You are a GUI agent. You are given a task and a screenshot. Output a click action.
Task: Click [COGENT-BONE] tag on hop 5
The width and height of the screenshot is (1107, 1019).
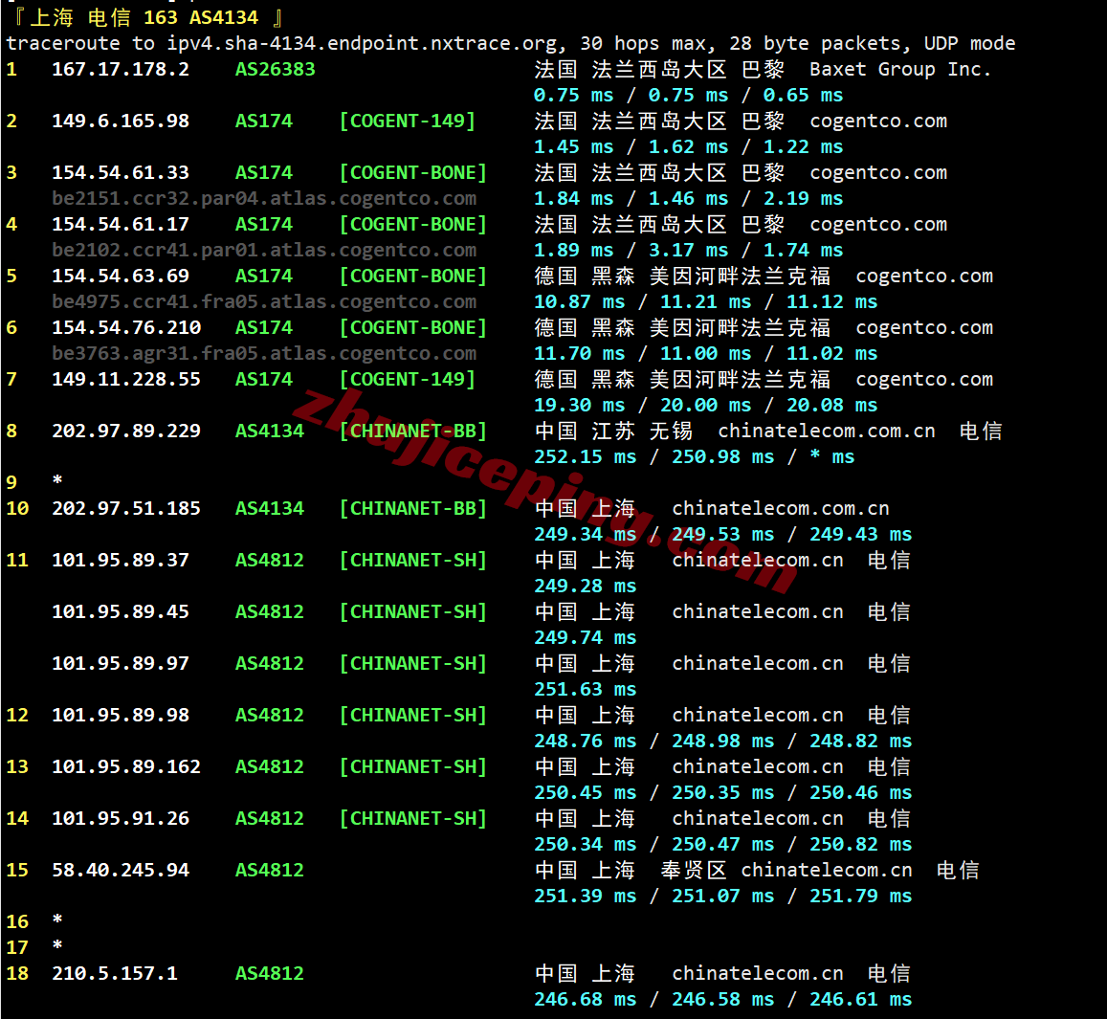click(x=413, y=276)
